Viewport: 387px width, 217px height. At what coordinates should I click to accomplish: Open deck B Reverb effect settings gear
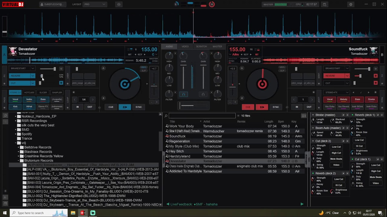[376, 76]
